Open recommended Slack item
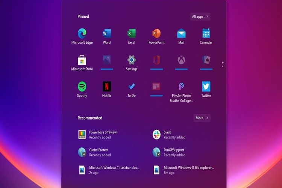 [169, 135]
